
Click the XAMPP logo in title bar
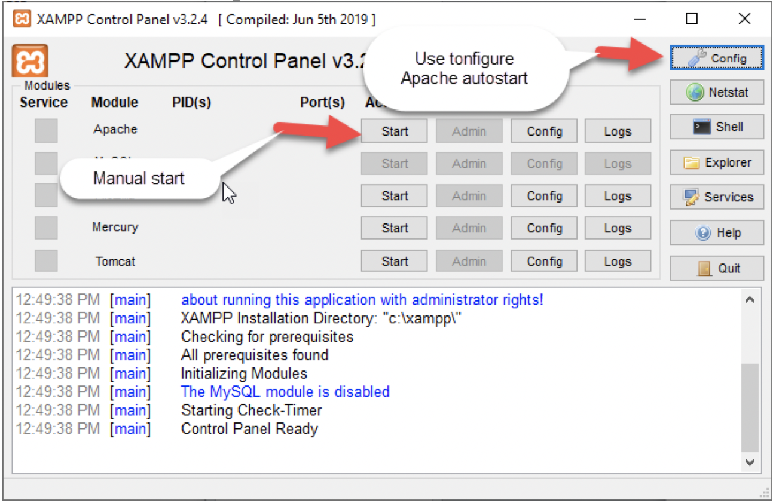click(x=22, y=19)
